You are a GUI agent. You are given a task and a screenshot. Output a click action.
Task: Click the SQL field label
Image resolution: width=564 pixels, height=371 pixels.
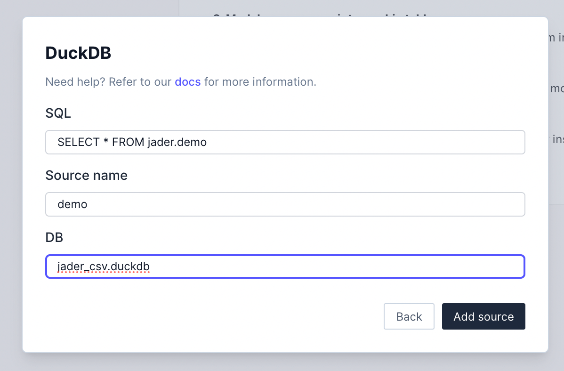[58, 113]
